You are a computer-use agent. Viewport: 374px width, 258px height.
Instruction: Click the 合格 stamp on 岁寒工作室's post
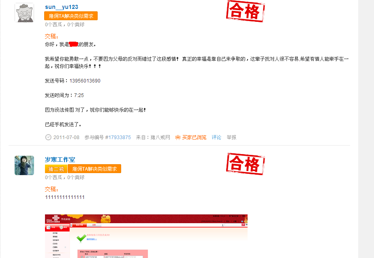(x=246, y=164)
